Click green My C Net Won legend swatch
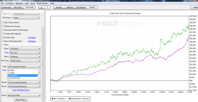The width and height of the screenshot is (198, 102). point(52,99)
